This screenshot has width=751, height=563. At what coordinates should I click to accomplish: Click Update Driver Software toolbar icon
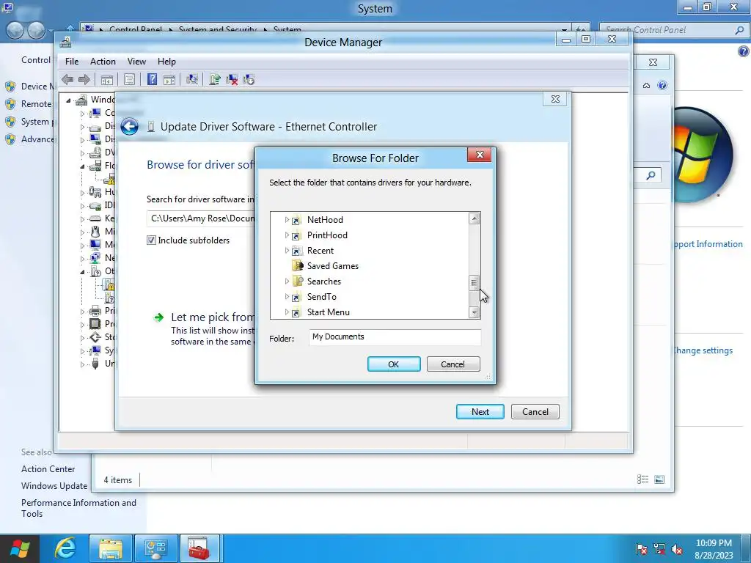pos(215,79)
